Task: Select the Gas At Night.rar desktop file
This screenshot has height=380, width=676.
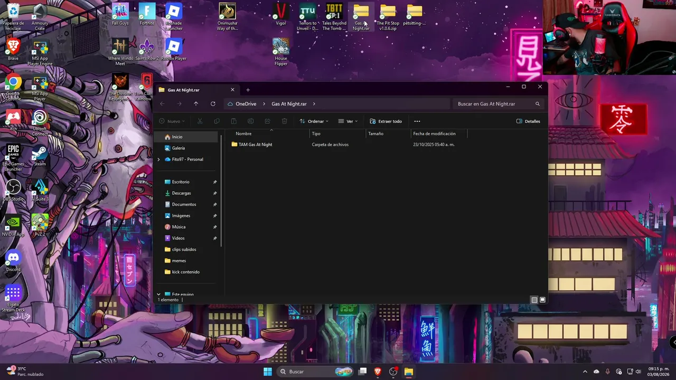Action: [x=361, y=17]
